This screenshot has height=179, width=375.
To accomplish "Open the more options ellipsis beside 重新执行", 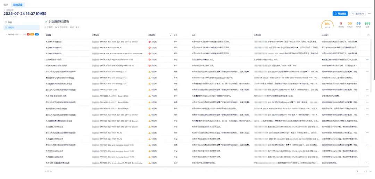I will (x=370, y=14).
